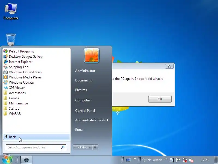Click Windows Fax and Scan icon
The height and width of the screenshot is (164, 218).
(5, 72)
